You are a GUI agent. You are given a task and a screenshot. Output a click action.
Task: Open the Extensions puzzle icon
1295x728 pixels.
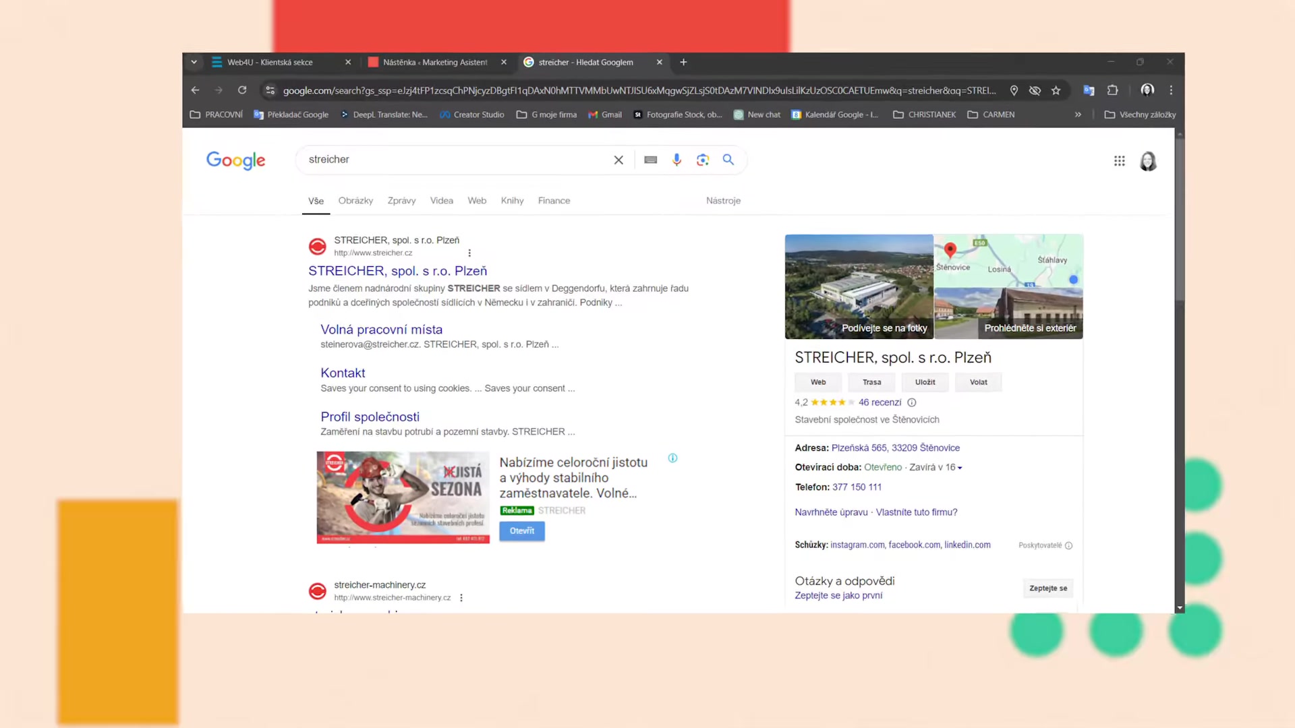tap(1113, 90)
